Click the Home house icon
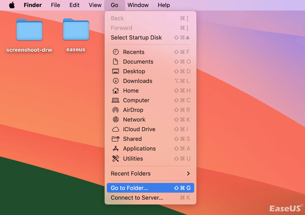 (116, 91)
